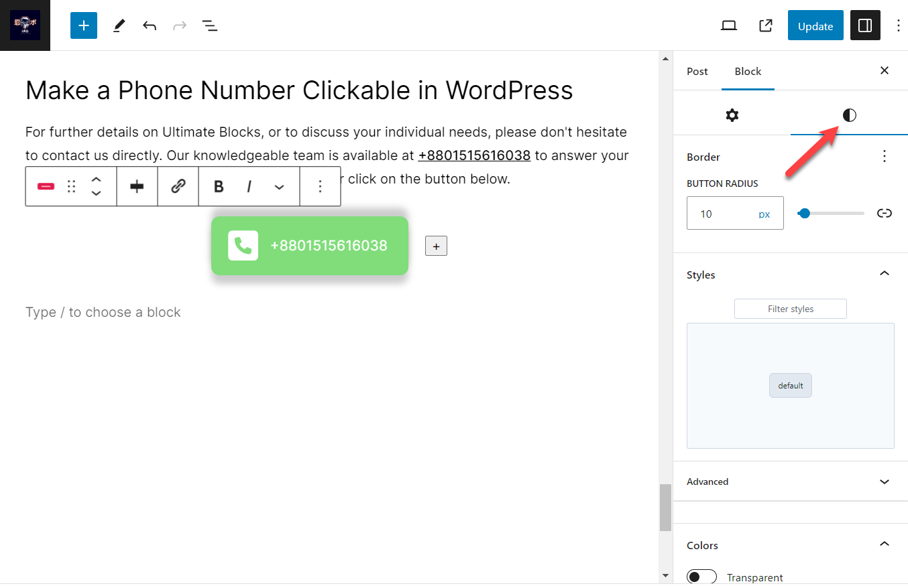Image resolution: width=908 pixels, height=586 pixels.
Task: Select the Tools pencil icon
Action: 119,25
